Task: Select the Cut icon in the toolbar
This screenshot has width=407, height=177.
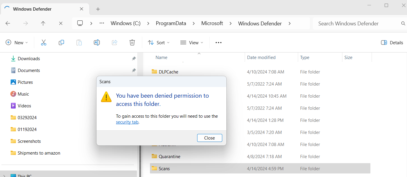Action: [44, 42]
